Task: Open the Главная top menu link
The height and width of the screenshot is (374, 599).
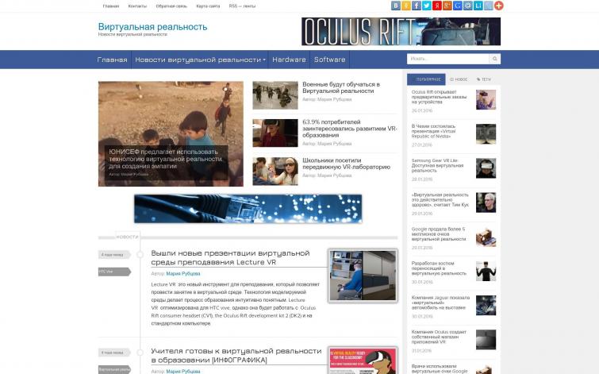Action: coord(111,6)
